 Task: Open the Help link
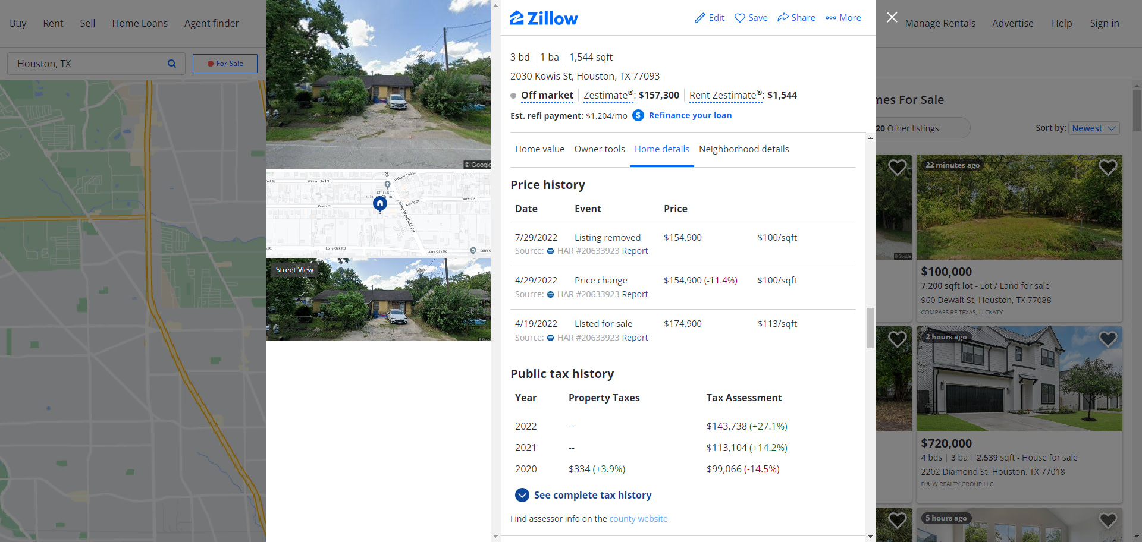tap(1061, 23)
